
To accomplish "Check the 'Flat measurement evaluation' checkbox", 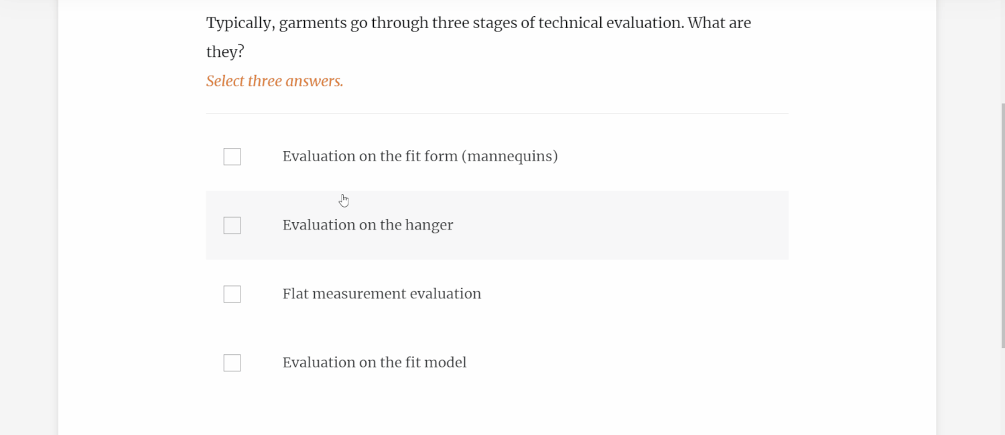I will pos(232,294).
